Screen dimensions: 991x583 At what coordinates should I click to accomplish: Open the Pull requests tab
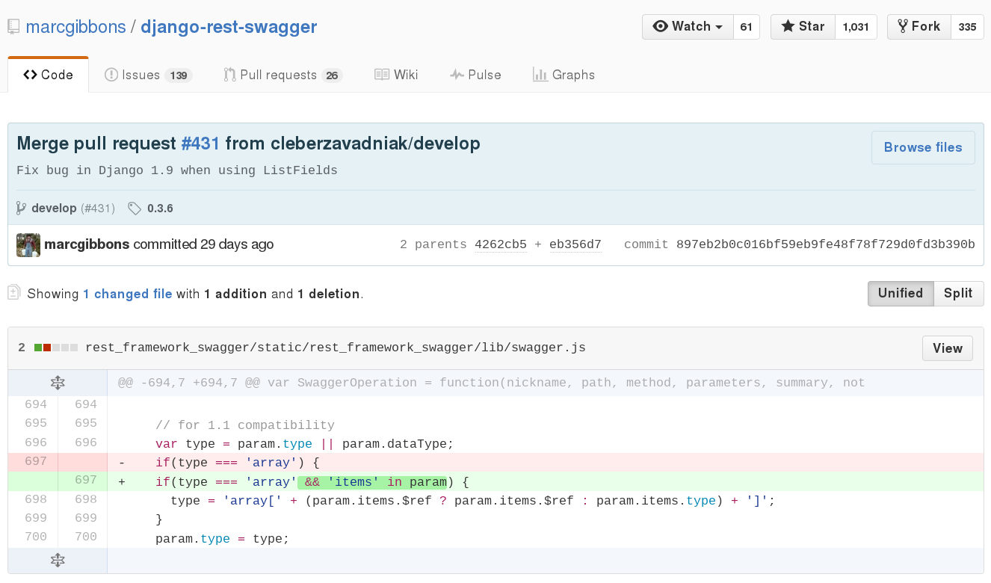283,75
